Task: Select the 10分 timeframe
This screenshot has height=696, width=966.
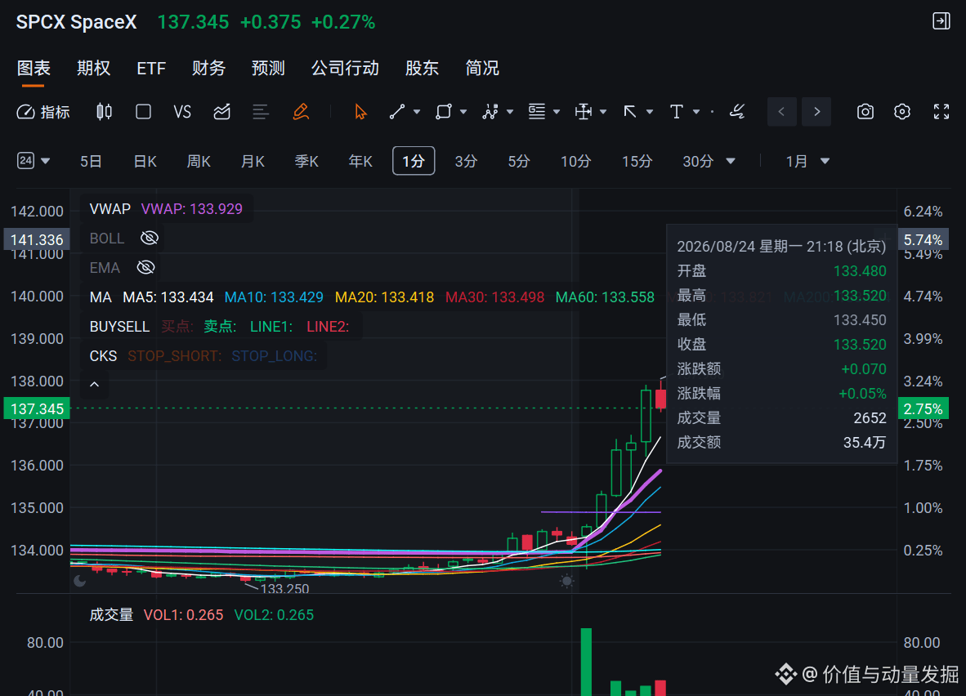Action: click(575, 162)
